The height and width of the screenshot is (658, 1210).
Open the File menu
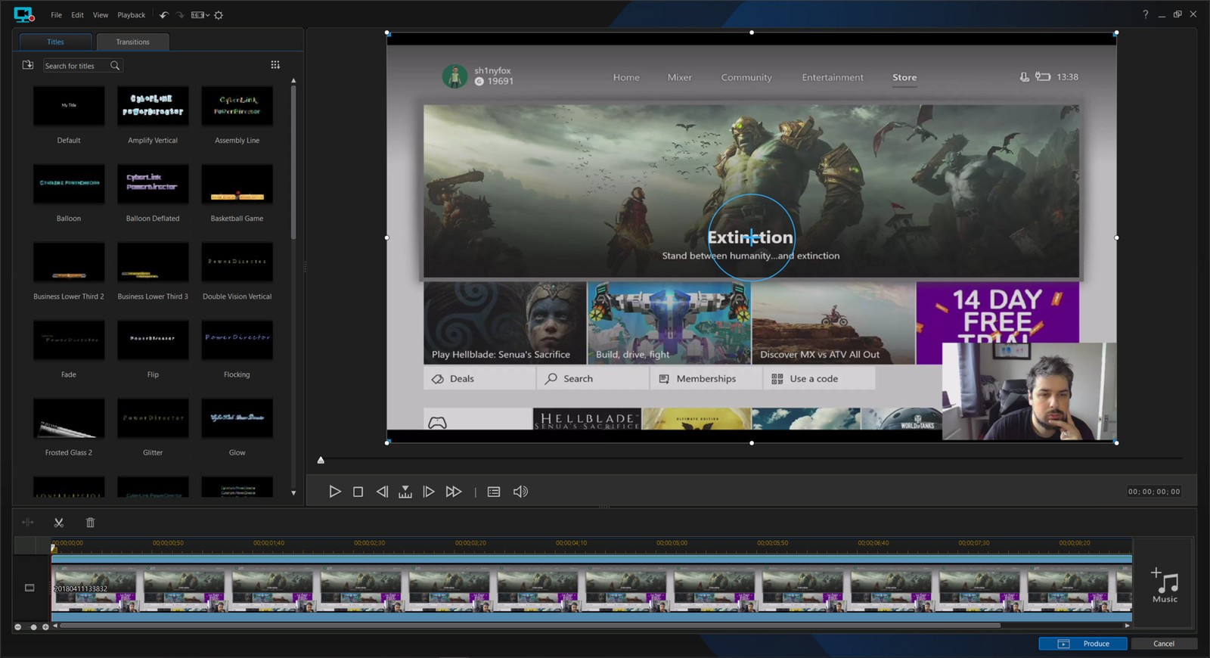click(57, 15)
